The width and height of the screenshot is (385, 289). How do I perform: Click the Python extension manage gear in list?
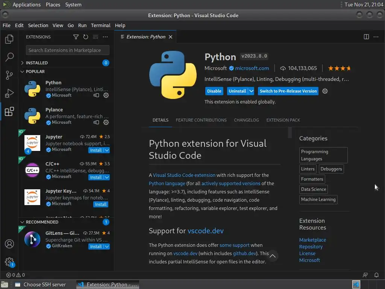tap(106, 95)
